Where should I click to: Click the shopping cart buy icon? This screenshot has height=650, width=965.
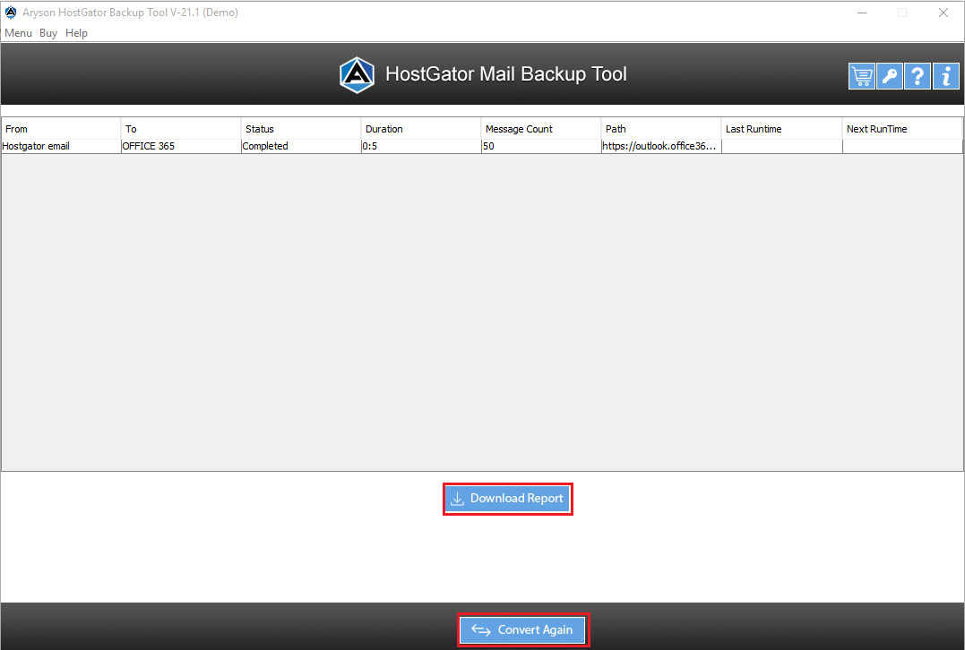[862, 76]
